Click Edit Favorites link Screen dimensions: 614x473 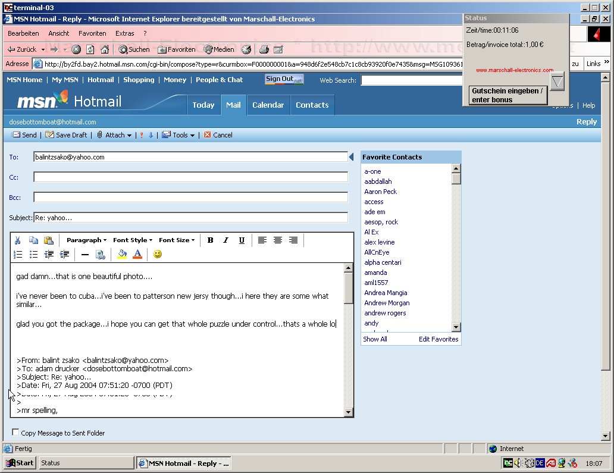(x=438, y=339)
